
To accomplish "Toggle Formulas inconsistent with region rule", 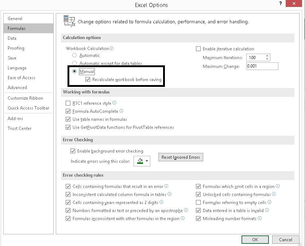I will tap(68, 218).
